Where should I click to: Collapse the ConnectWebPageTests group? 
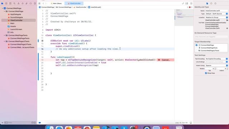click(4, 35)
